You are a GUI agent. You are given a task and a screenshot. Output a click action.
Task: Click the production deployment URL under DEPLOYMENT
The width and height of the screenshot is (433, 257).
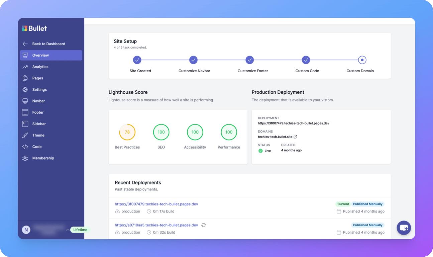(x=294, y=123)
